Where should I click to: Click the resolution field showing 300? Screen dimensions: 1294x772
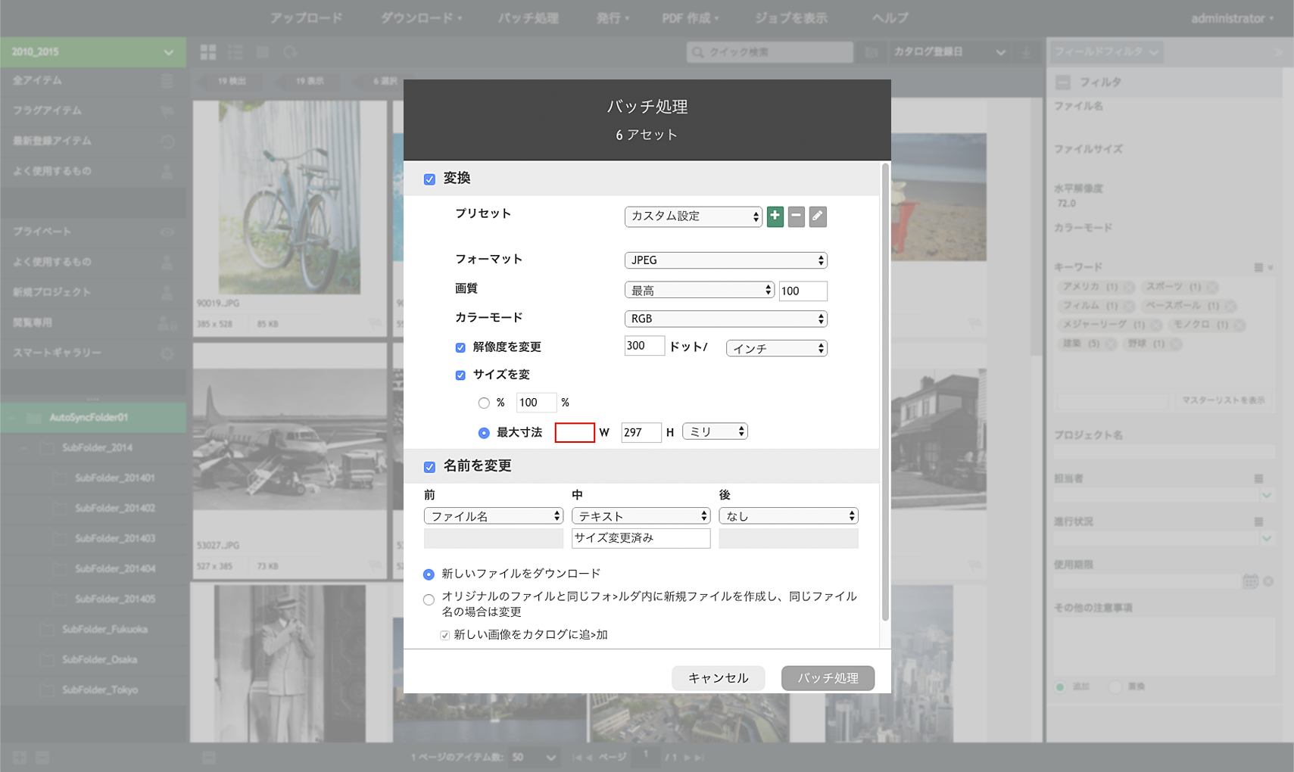[x=644, y=346]
